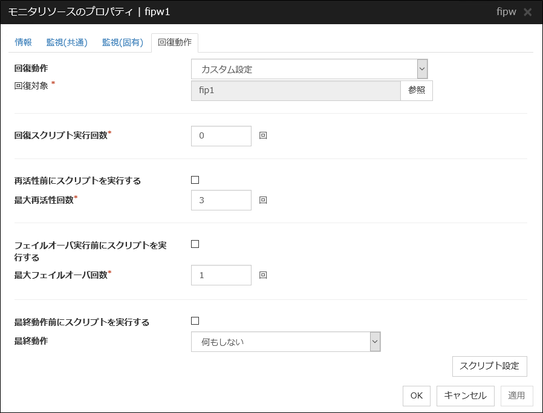Click the 最大フェイルオーバ回数 field showing 1

tap(221, 275)
